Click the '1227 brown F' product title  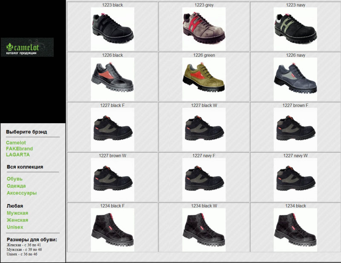pyautogui.click(x=295, y=106)
